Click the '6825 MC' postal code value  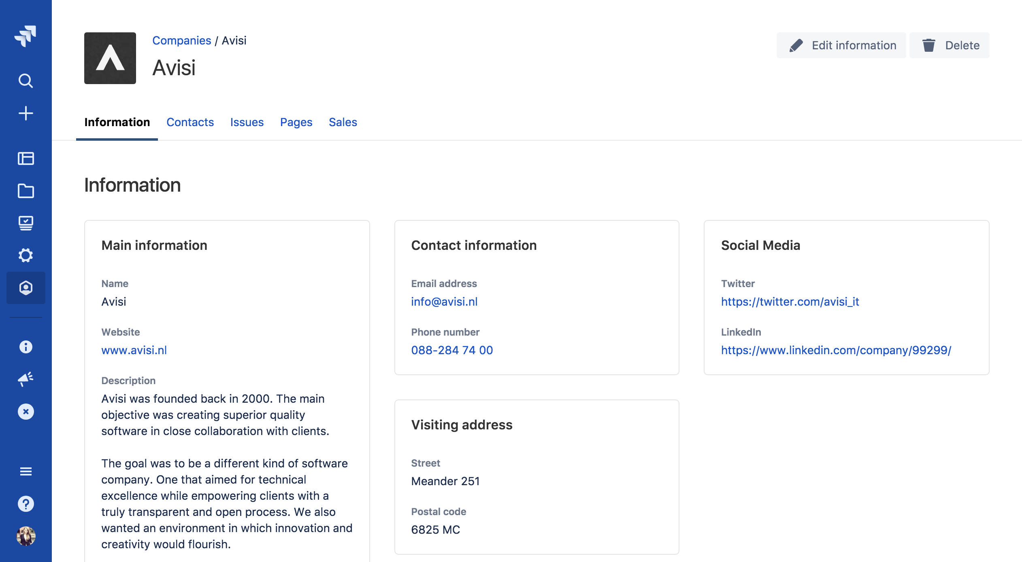435,530
